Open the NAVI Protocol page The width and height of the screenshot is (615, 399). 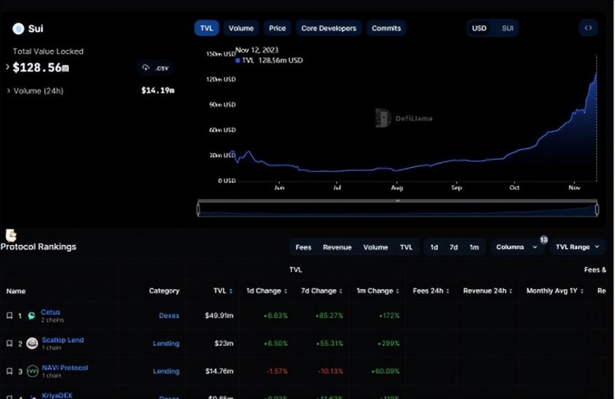[65, 368]
